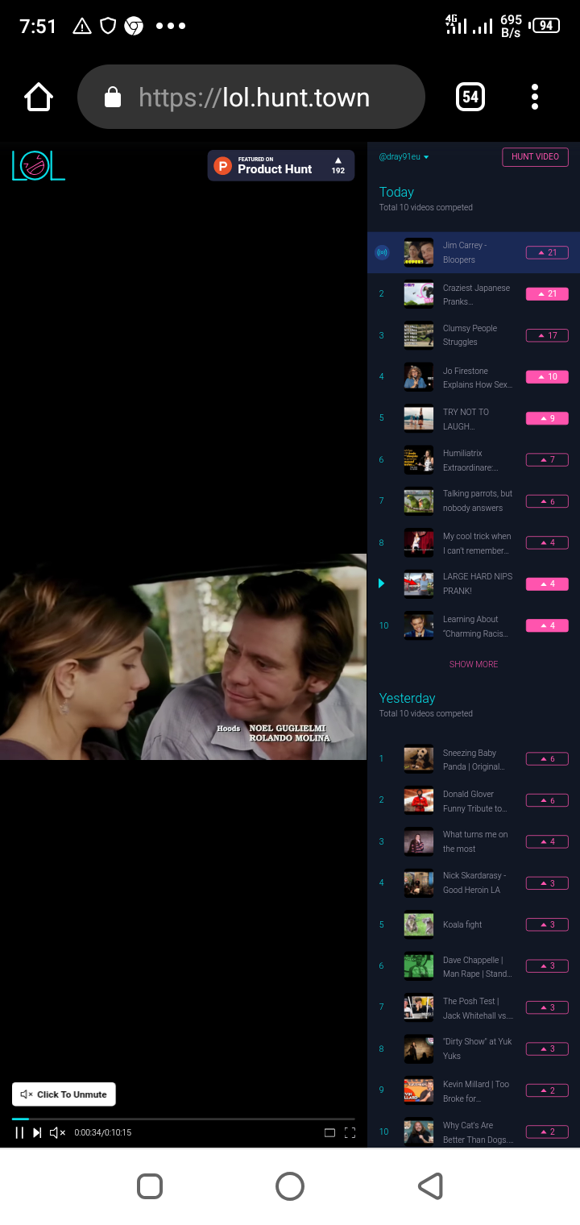Expand list with SHOW MORE
This screenshot has height=1225, width=580.
(474, 664)
